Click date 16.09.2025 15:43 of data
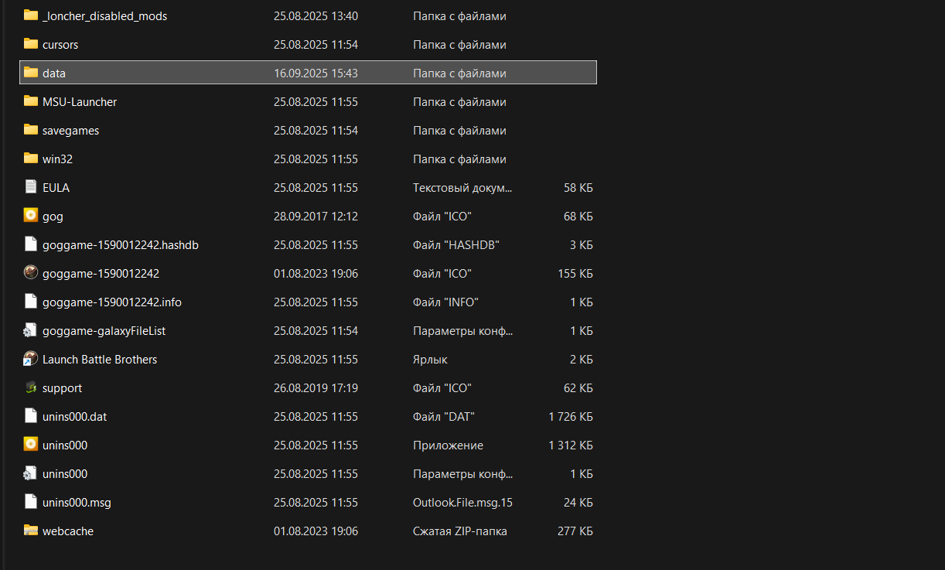 (x=316, y=73)
